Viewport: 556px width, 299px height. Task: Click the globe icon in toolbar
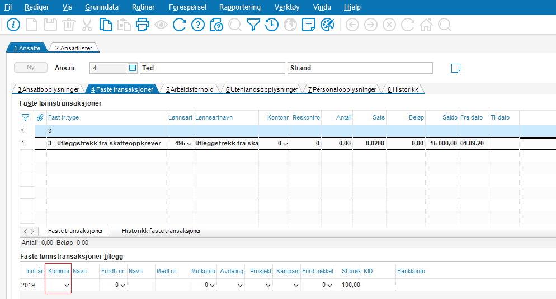pyautogui.click(x=290, y=25)
